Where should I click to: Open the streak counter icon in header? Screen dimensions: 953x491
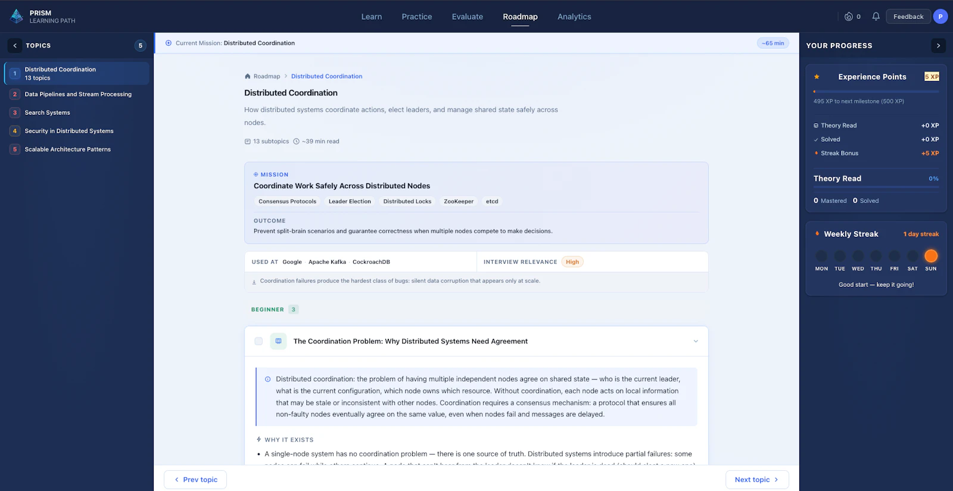(849, 17)
